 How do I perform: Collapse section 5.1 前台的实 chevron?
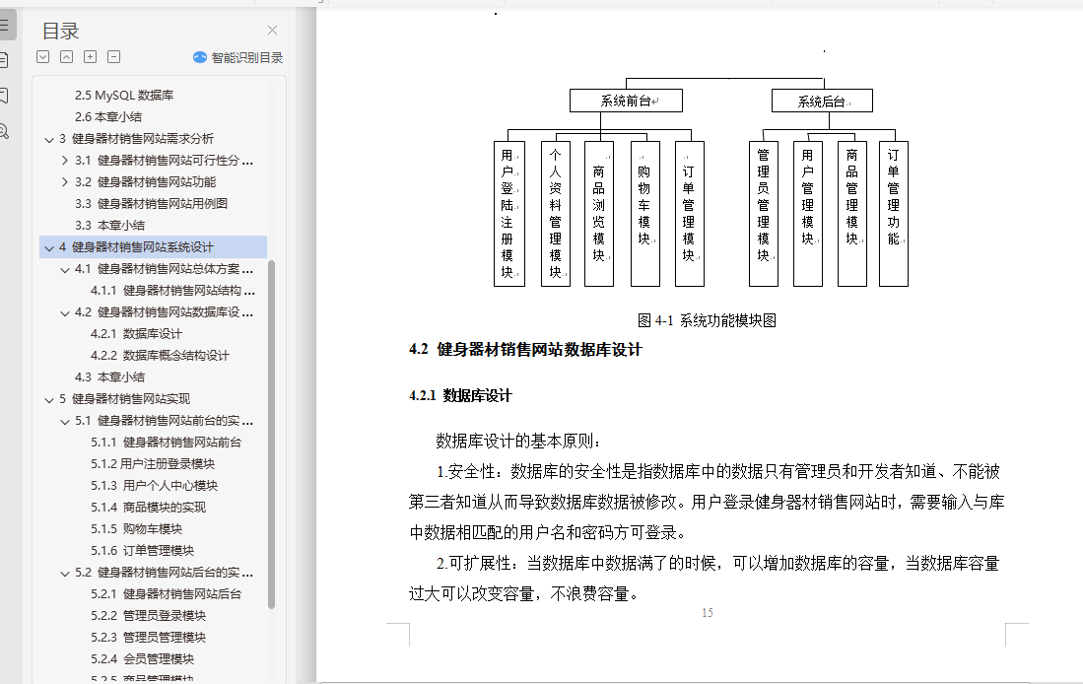(x=65, y=422)
